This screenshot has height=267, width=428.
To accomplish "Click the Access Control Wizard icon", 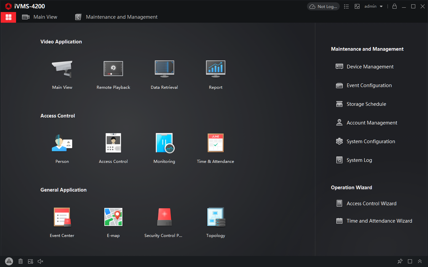I will point(339,203).
